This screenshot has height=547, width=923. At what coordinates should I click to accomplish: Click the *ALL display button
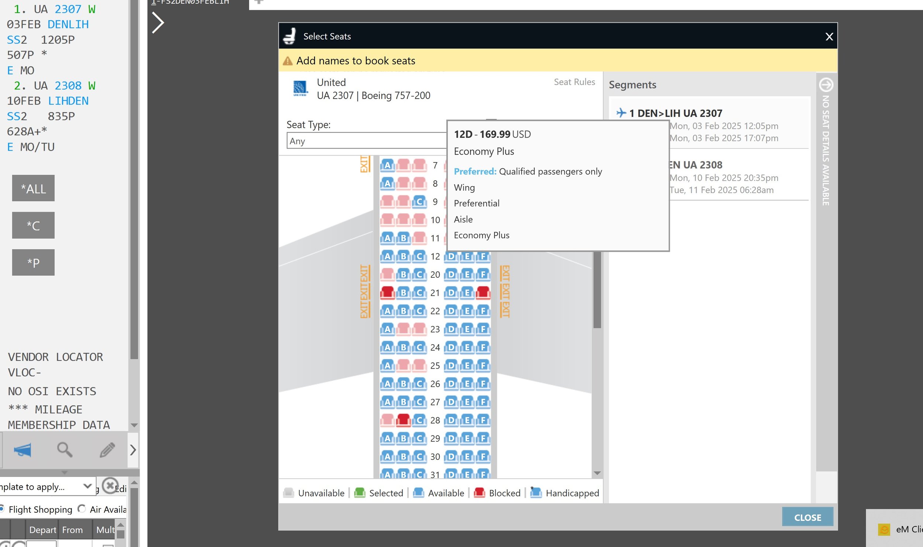pyautogui.click(x=33, y=188)
